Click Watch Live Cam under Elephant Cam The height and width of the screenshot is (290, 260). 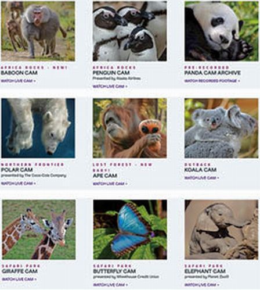202,285
